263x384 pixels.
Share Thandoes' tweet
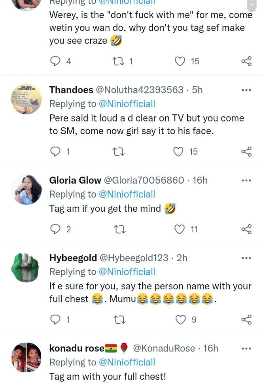tap(246, 152)
